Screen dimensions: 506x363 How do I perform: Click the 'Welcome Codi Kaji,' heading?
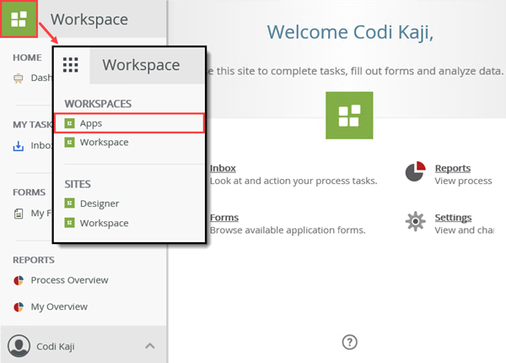pos(350,32)
